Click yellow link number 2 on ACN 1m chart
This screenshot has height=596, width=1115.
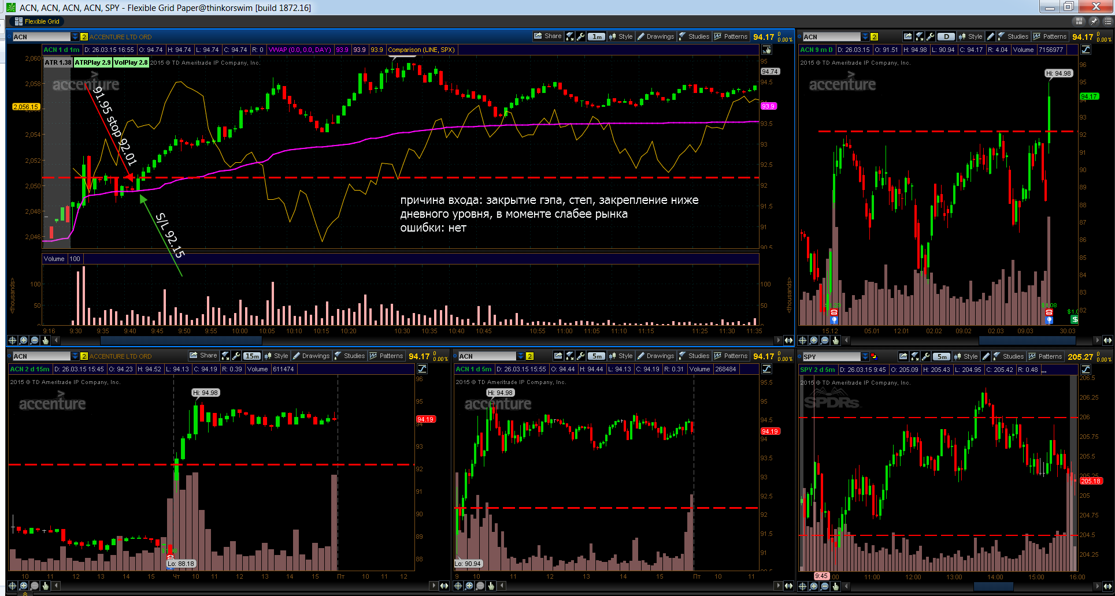coord(84,37)
